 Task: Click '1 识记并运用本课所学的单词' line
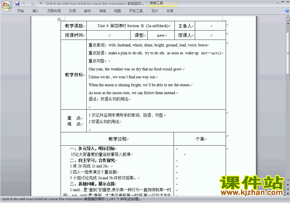tap(126, 115)
